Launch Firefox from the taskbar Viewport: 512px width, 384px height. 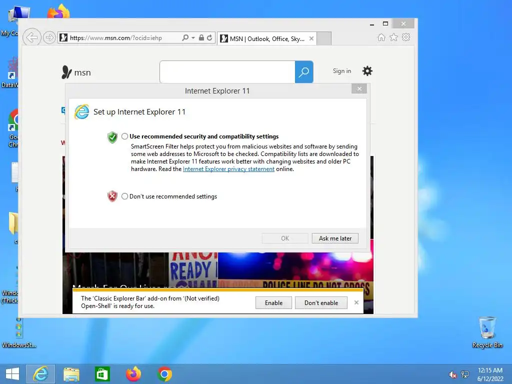click(133, 374)
